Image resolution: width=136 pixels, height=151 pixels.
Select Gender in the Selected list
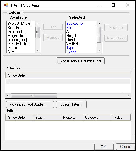[x=72, y=40]
